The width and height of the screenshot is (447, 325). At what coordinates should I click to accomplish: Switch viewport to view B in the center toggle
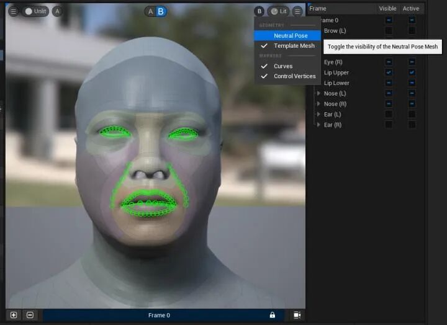point(161,11)
